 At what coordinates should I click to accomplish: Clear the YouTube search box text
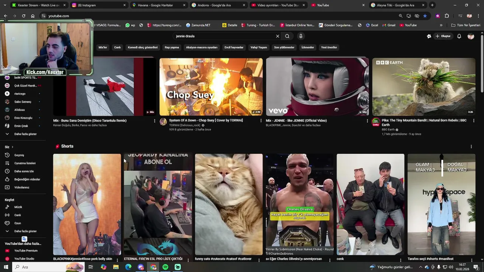tap(278, 36)
